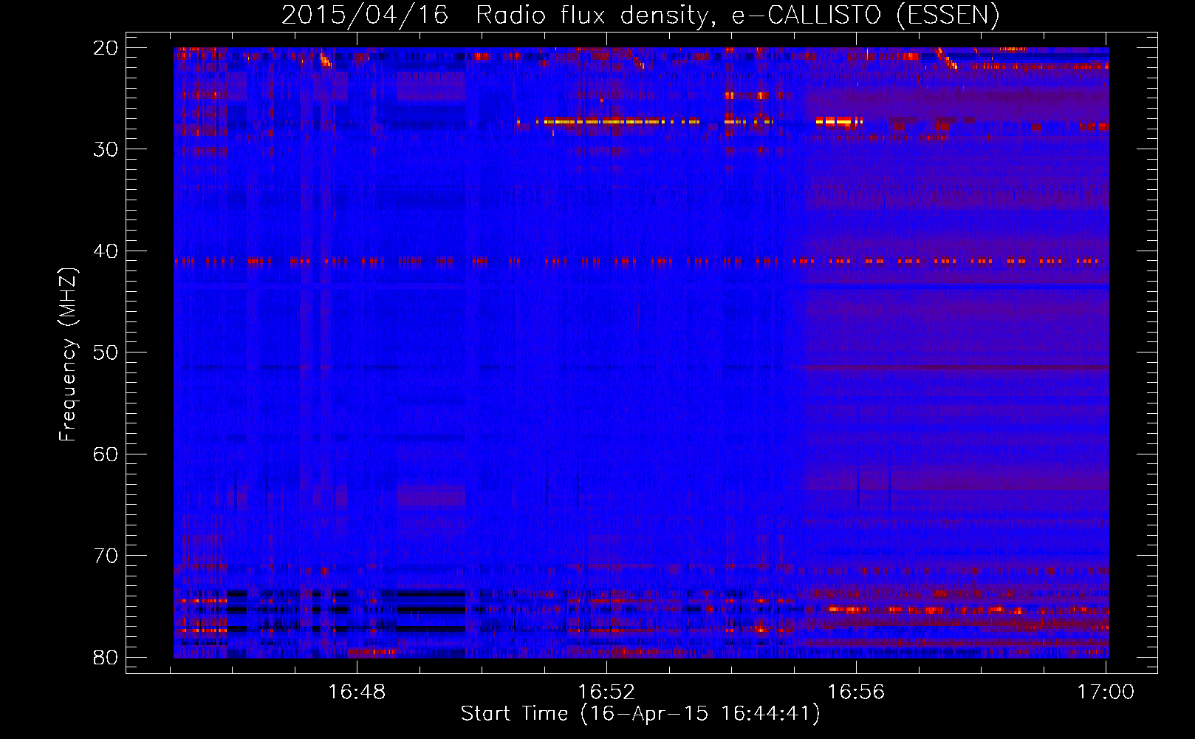This screenshot has width=1195, height=739.
Task: Click the 30 frequency tick label
Action: pyautogui.click(x=106, y=149)
